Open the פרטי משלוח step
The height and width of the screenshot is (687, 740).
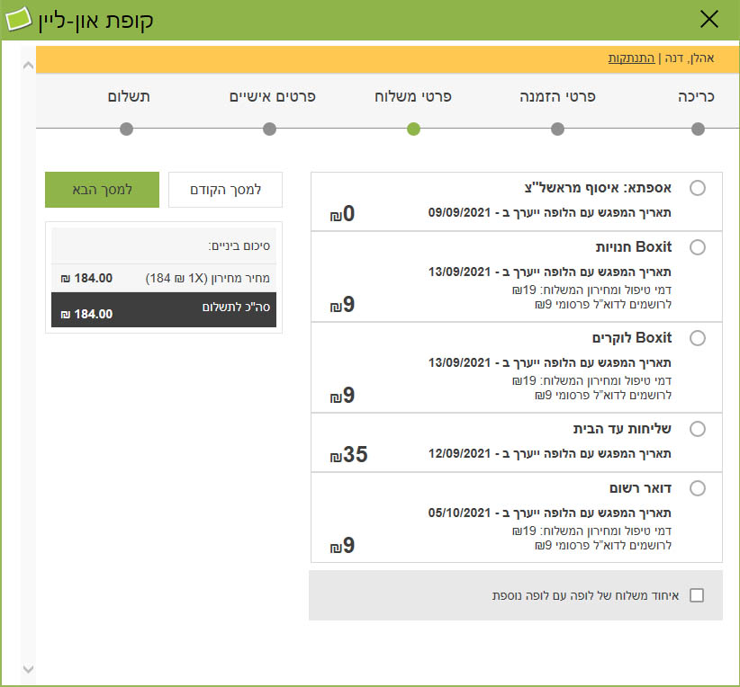[413, 96]
